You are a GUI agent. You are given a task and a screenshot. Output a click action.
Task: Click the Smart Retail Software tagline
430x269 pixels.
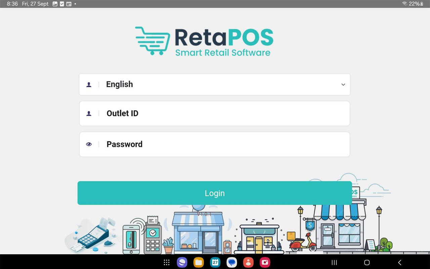223,52
